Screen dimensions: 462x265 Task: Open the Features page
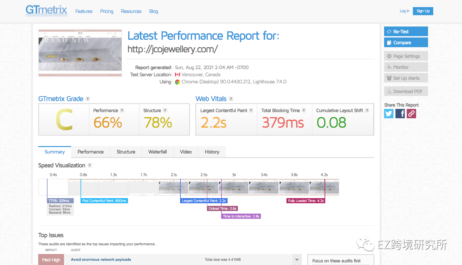coord(84,11)
